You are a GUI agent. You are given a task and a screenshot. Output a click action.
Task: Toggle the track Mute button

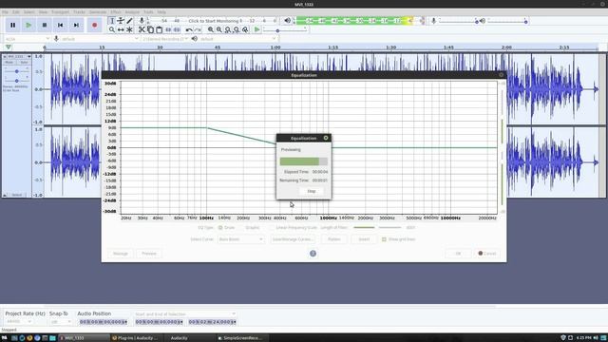(x=9, y=63)
